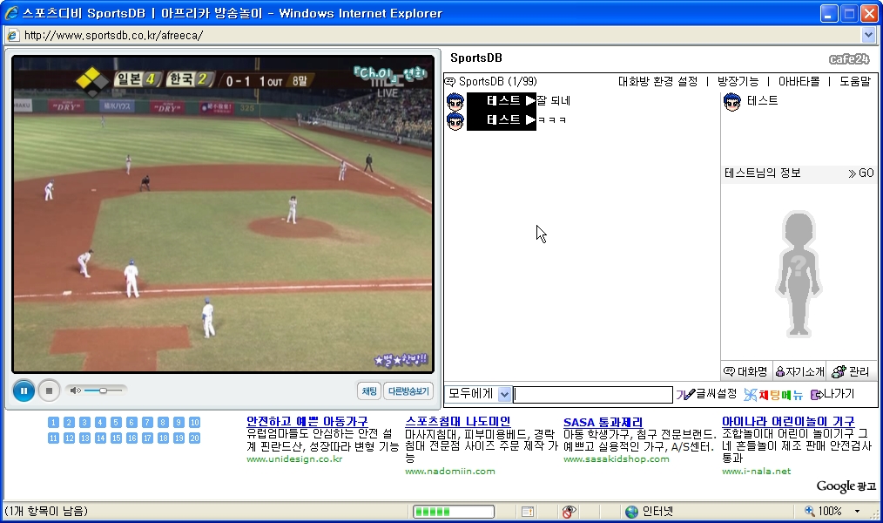Open the 모두에게 recipient dropdown

pos(504,395)
